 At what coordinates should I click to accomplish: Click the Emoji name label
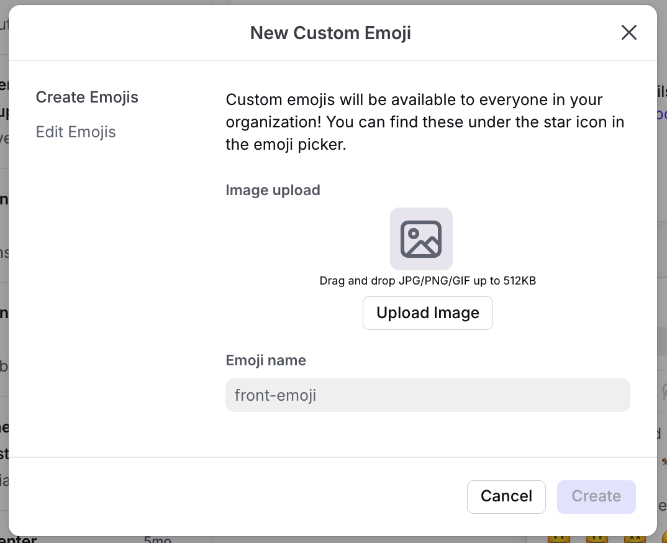(266, 360)
